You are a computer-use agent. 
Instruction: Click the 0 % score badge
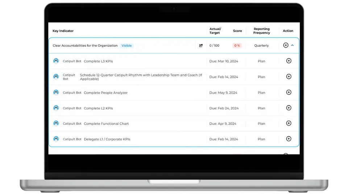237,45
